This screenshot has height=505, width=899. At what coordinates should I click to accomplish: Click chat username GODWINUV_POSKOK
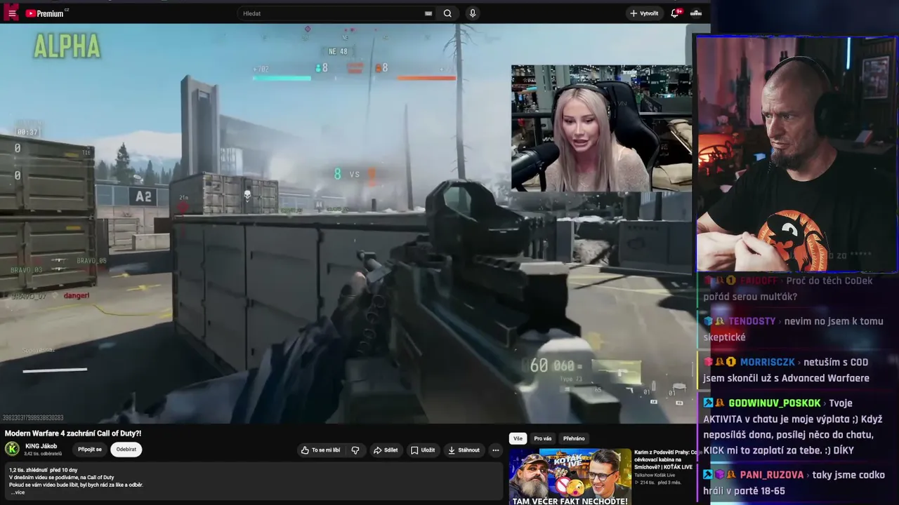tap(775, 403)
